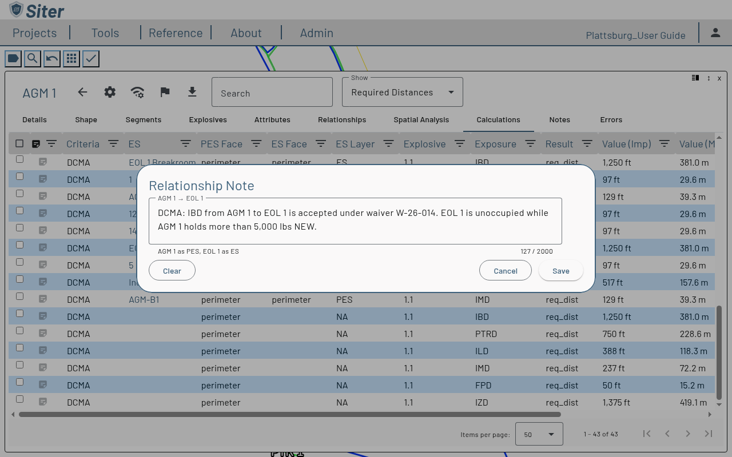The width and height of the screenshot is (732, 457).
Task: Open the Criteria column filter menu
Action: click(113, 144)
